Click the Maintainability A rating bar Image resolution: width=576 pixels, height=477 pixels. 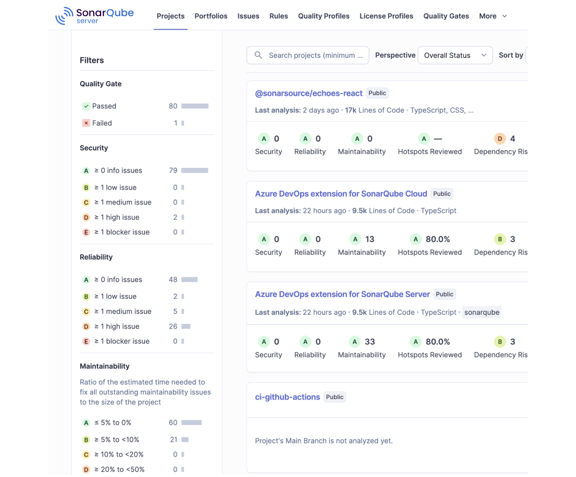click(x=191, y=423)
